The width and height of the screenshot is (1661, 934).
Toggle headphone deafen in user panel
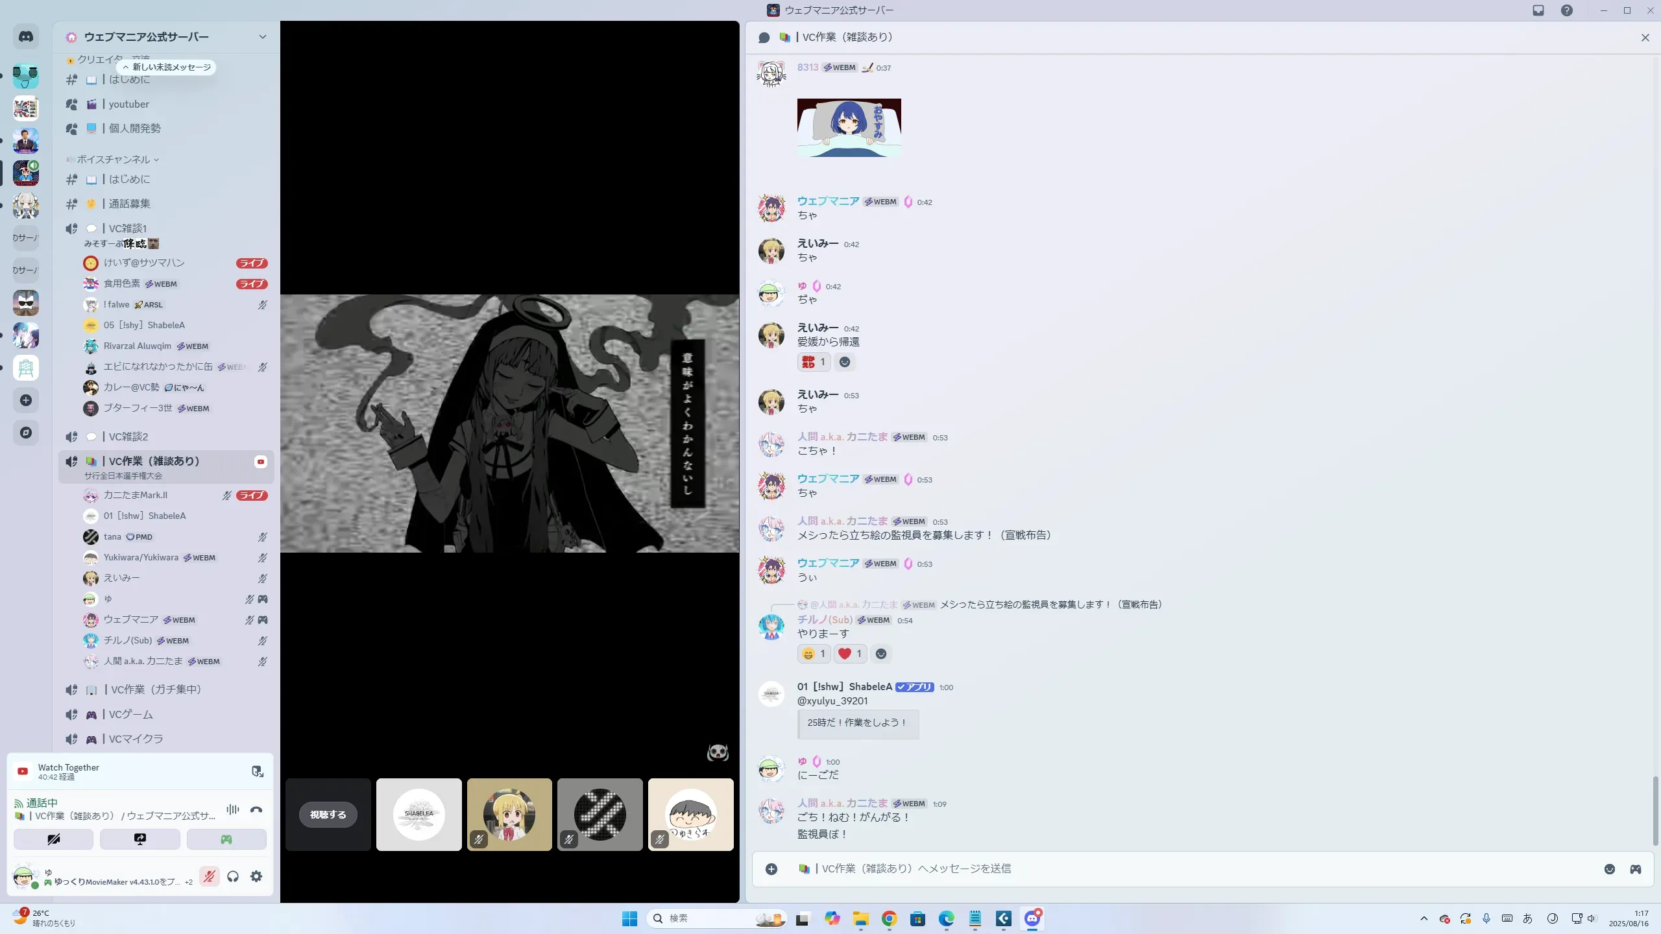[233, 877]
